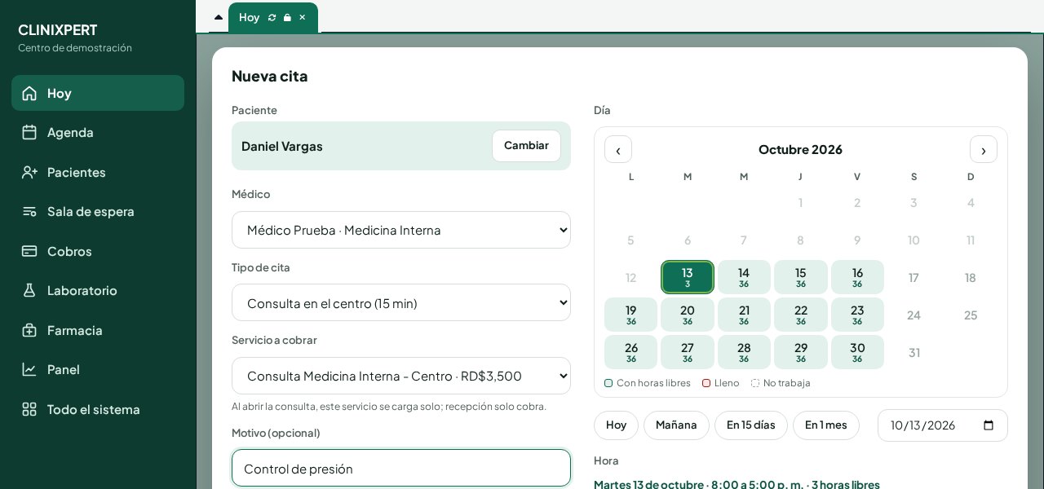Toggle the lock icon on the Hoy tab
The width and height of the screenshot is (1044, 489).
(287, 17)
